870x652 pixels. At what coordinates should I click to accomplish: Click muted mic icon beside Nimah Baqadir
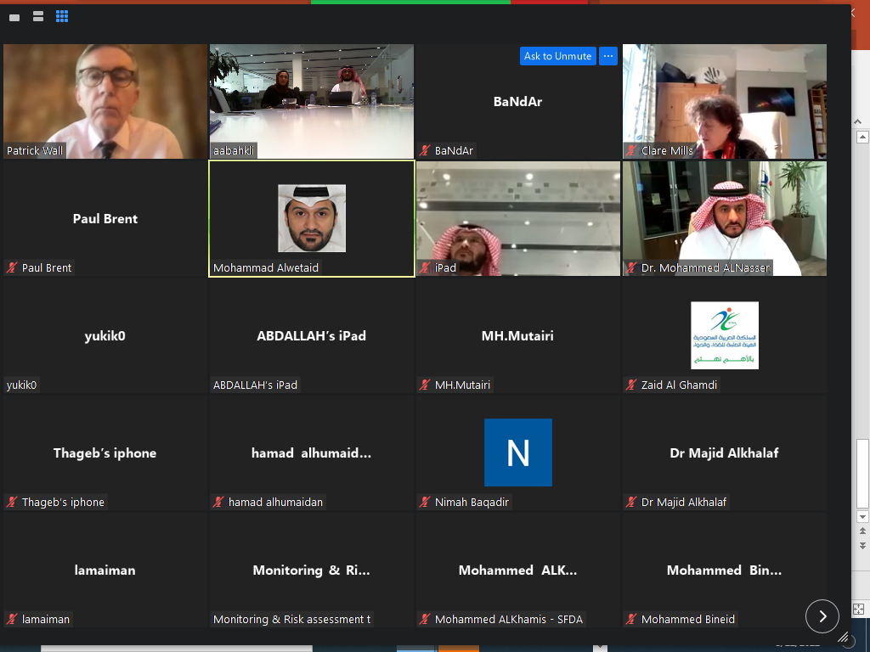[x=426, y=502]
